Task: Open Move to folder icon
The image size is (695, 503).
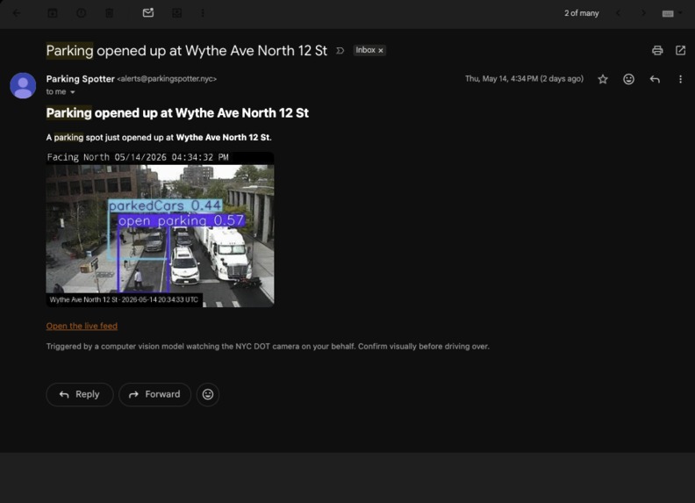Action: click(x=177, y=13)
